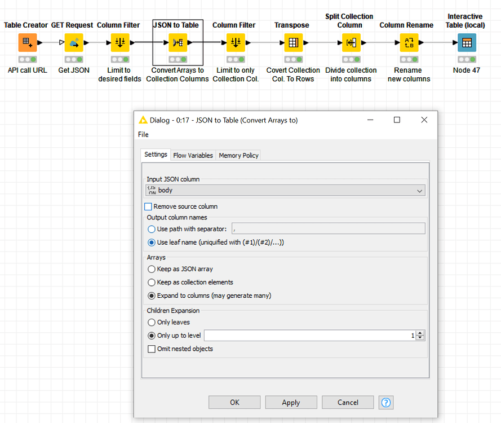Increase the level value with the spinner
The image size is (501, 423).
click(x=419, y=333)
